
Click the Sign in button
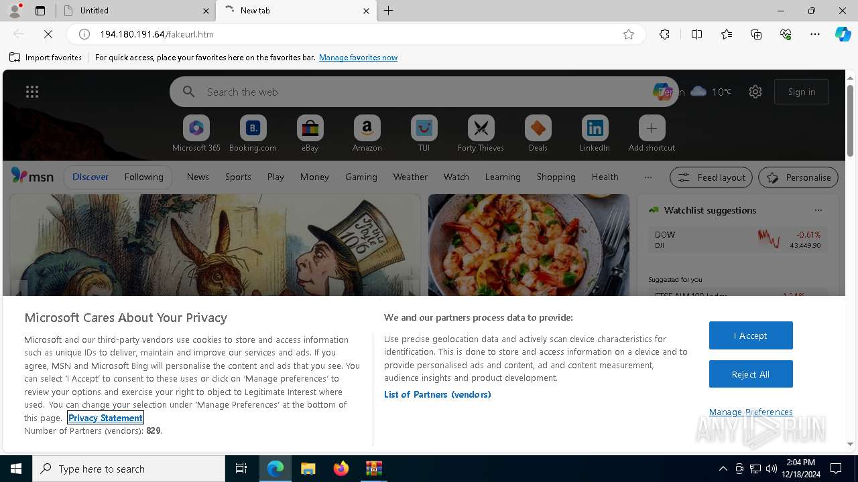[x=802, y=92]
